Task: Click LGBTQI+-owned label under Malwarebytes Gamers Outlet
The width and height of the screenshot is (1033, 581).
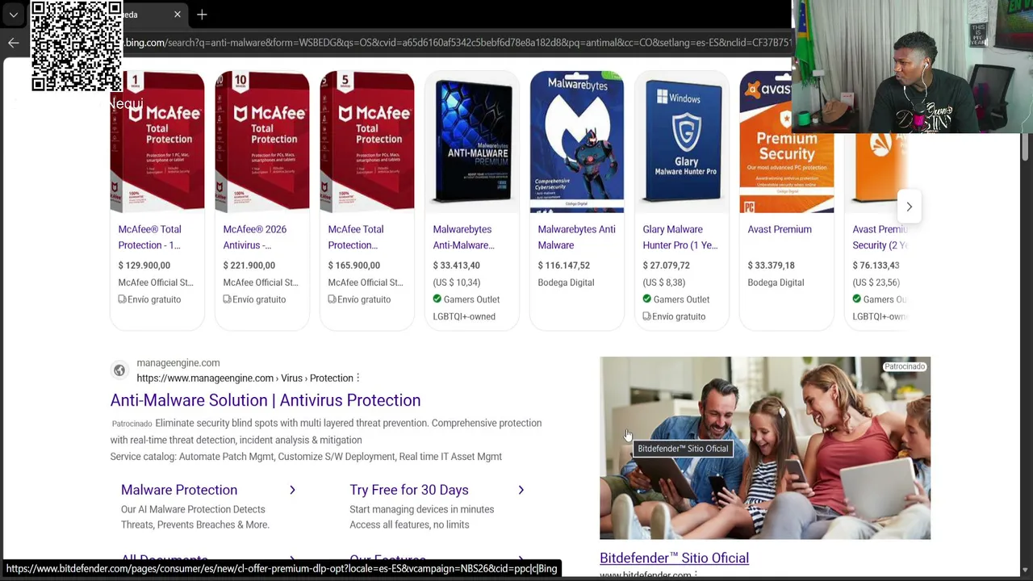Action: [464, 316]
